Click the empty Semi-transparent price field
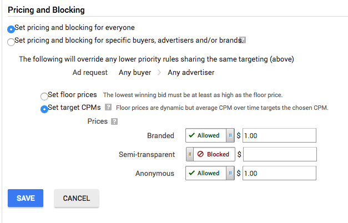Image resolution: width=348 pixels, height=223 pixels. 279,154
